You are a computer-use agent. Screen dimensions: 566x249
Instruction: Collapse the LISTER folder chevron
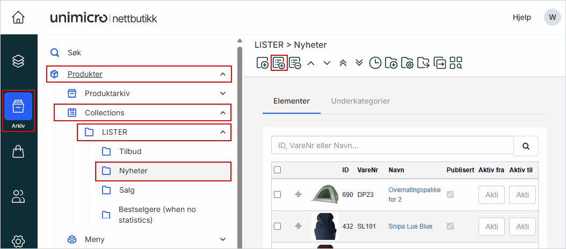pyautogui.click(x=223, y=132)
